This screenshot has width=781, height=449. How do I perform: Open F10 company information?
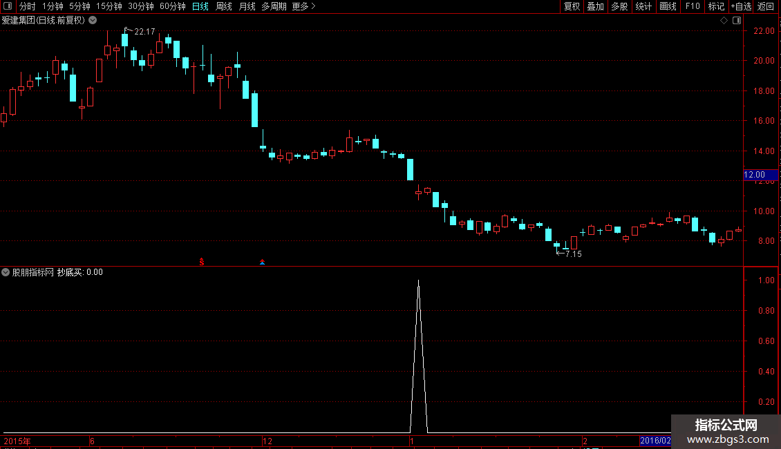[x=693, y=6]
